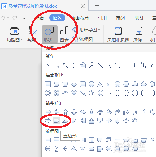This screenshot has height=157, width=156.
Task: Click the 功能图 icon
Action: tap(14, 31)
